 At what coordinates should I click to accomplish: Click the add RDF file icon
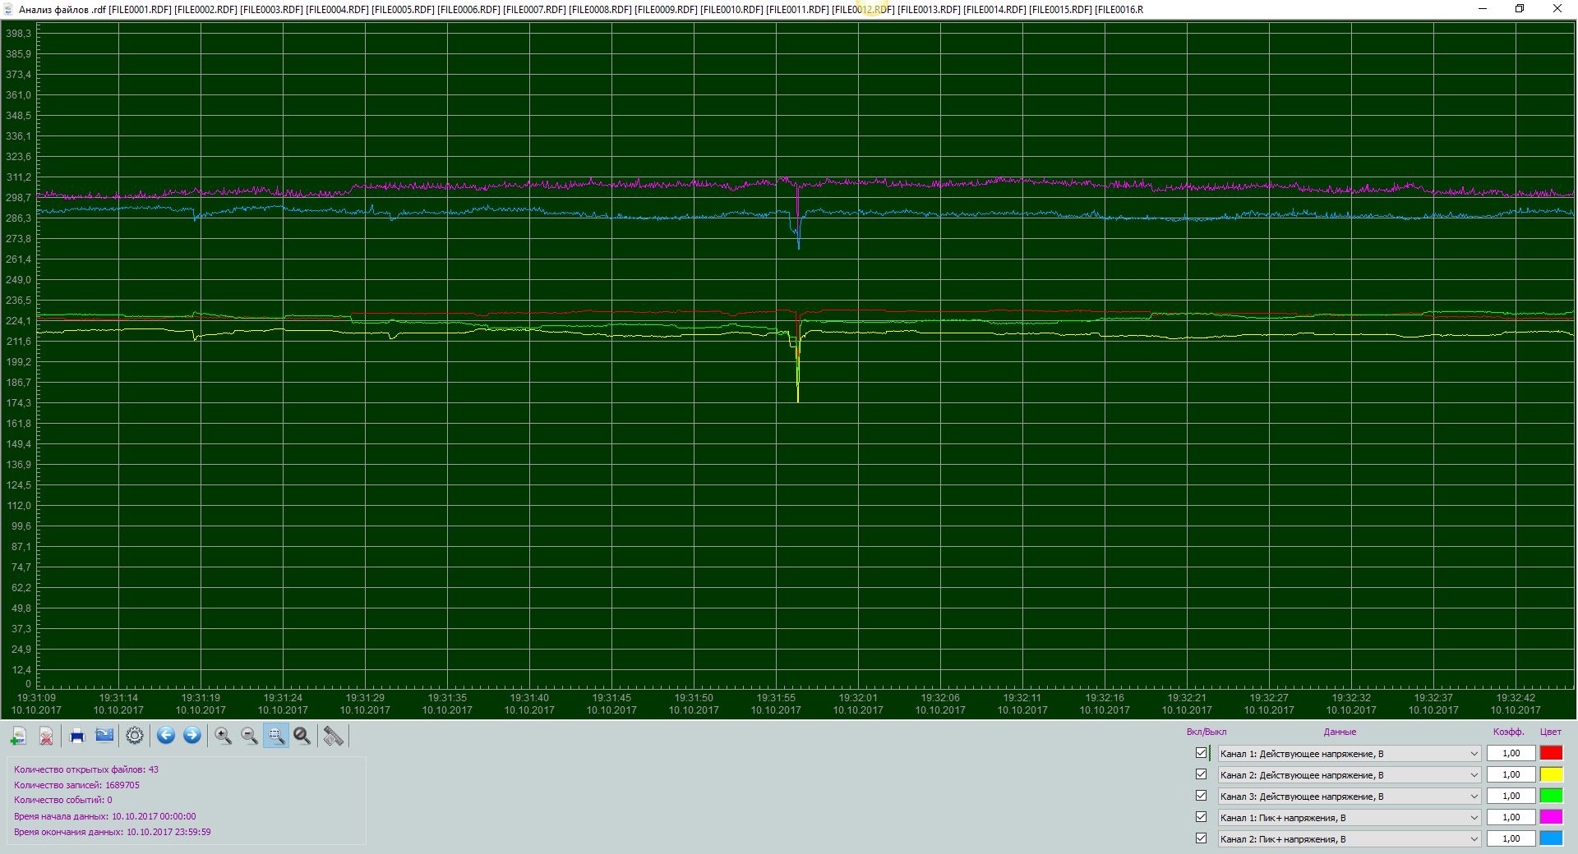point(19,736)
